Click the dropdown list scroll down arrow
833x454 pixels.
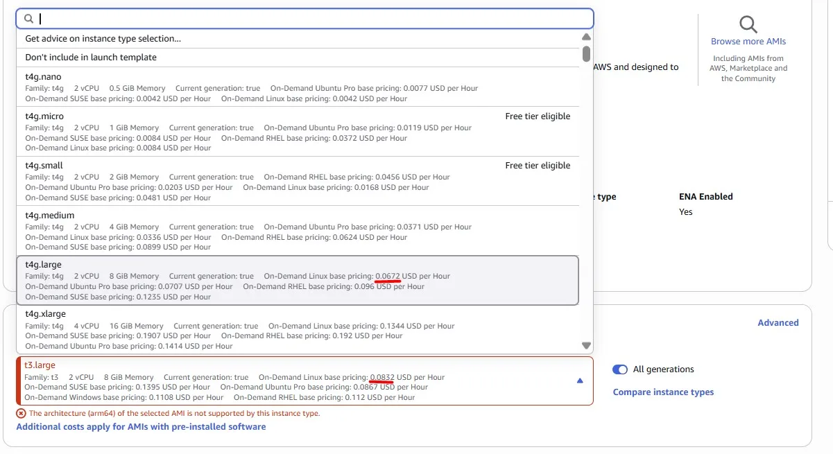[586, 346]
